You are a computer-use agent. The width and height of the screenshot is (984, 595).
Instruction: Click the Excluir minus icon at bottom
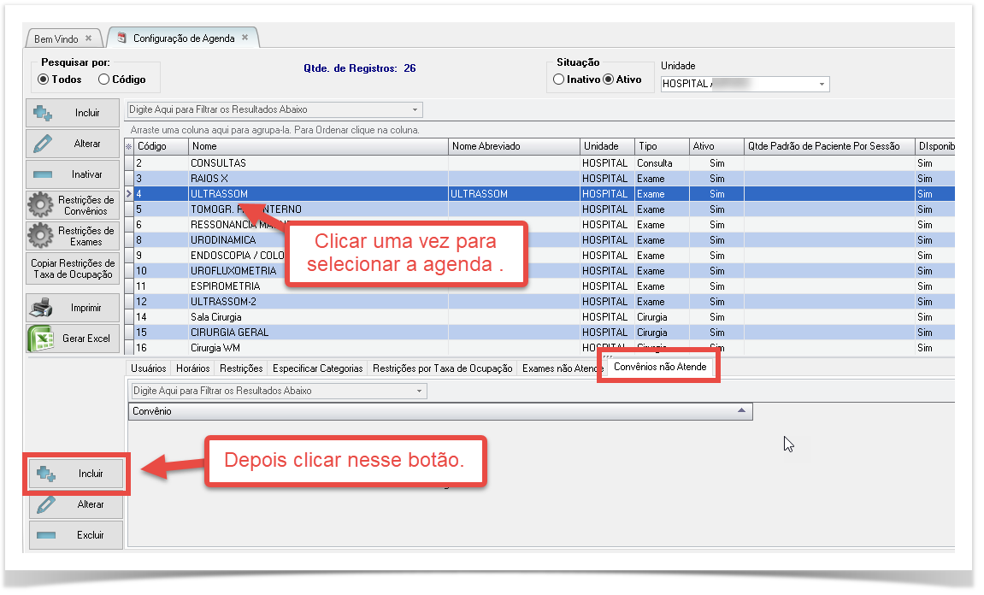(x=46, y=535)
